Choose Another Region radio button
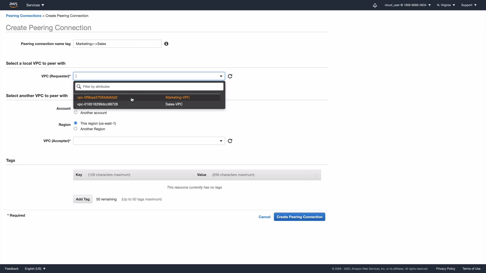486x273 pixels. [75, 129]
